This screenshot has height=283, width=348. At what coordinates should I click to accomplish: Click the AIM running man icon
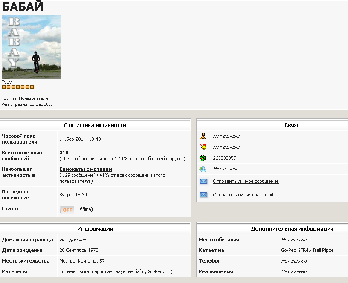point(203,136)
